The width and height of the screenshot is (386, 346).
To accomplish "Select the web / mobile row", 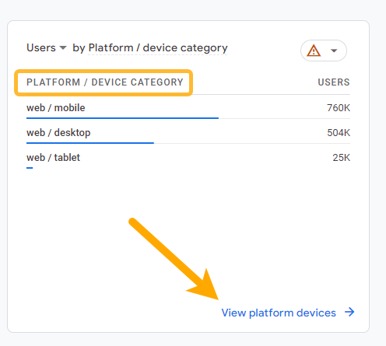I will click(188, 108).
